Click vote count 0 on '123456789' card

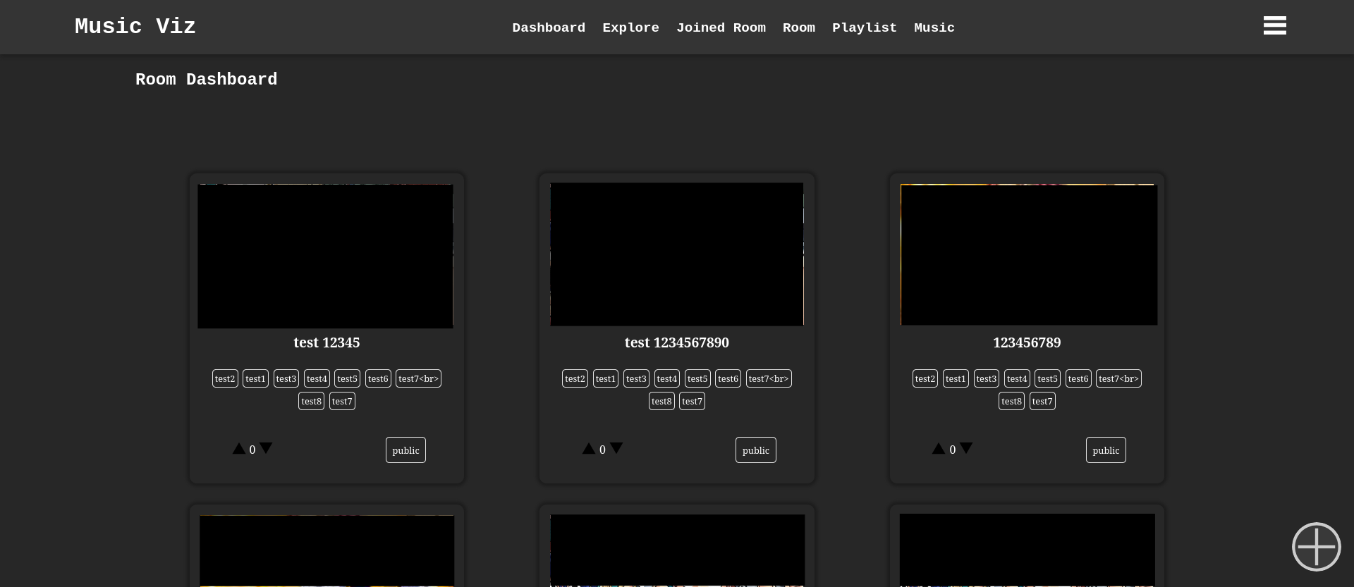pyautogui.click(x=953, y=450)
